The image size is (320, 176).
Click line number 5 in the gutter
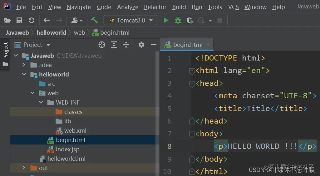[170, 109]
